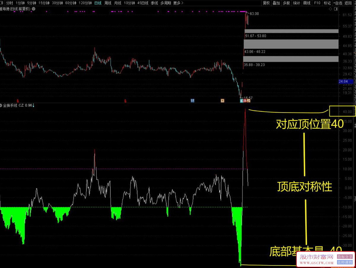
Task: Click the 43.06 - 48.22 gap label
Action: click(x=255, y=51)
